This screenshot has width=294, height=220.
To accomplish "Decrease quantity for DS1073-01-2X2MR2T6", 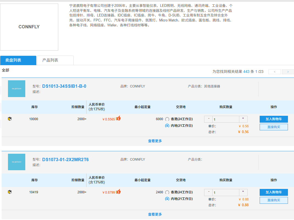I will (209, 192).
